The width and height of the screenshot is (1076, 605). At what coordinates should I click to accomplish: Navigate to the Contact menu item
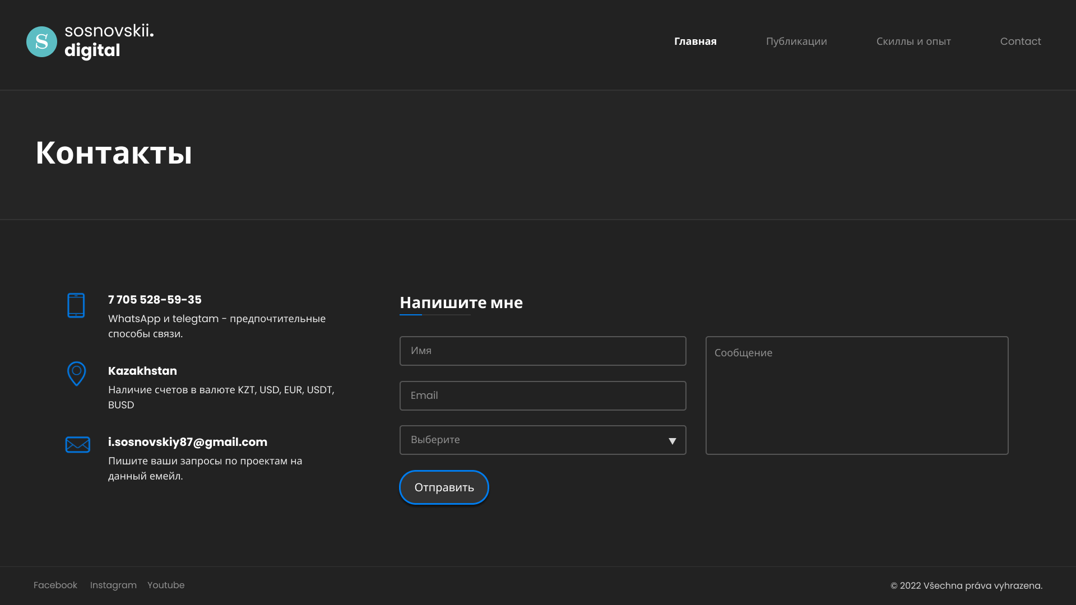tap(1021, 41)
